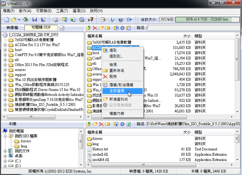Click Hide/unhide icon in image pane toolbar
Screen dimensions: 242x175
pos(128,28)
